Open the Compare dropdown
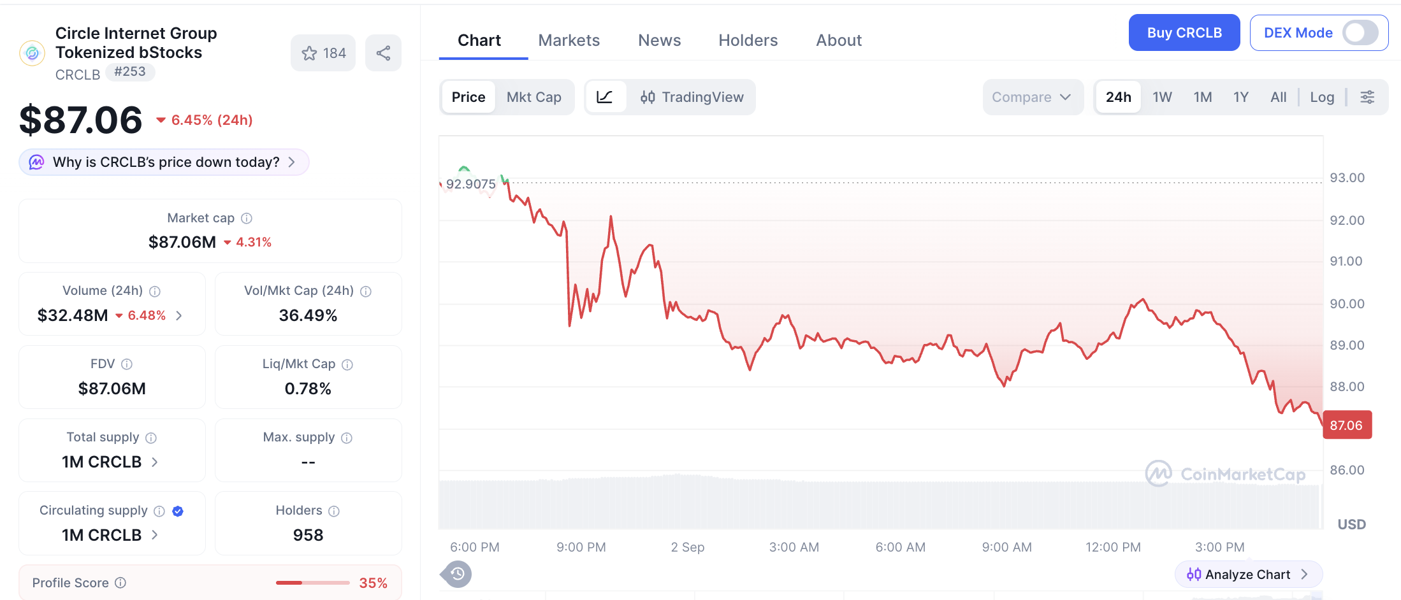The width and height of the screenshot is (1401, 600). pos(1033,97)
